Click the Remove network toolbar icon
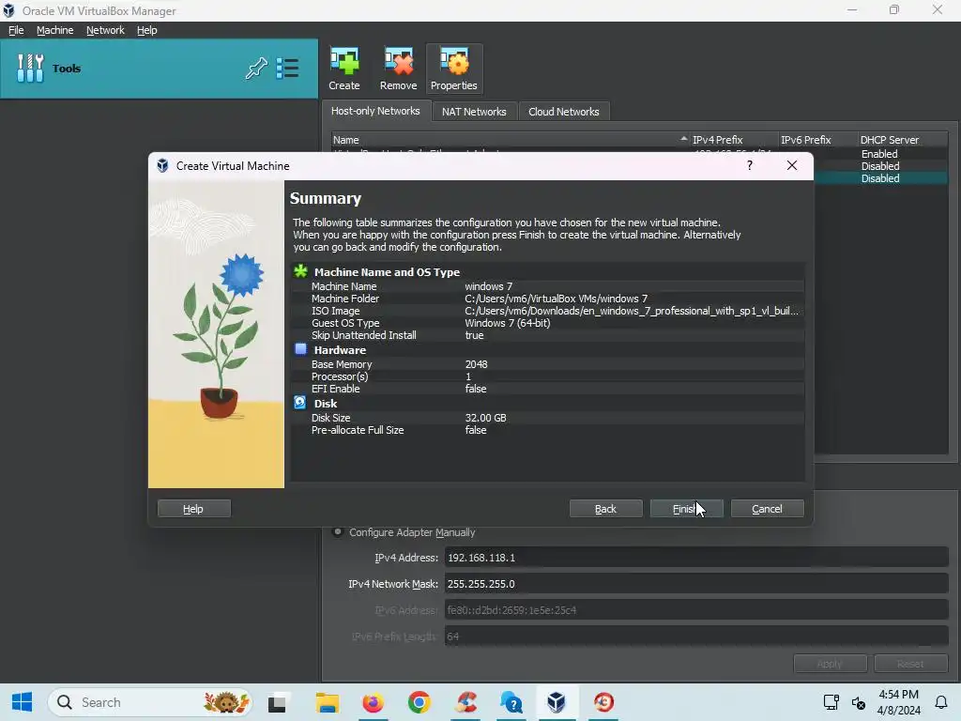 (398, 69)
